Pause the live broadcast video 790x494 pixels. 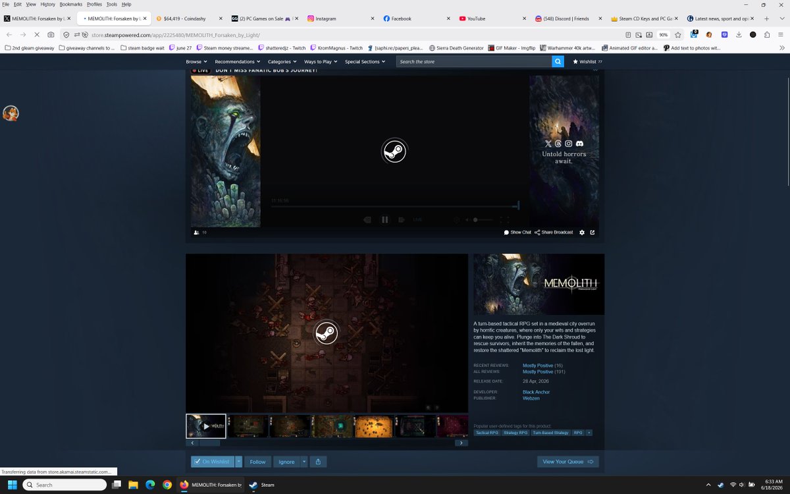coord(385,219)
